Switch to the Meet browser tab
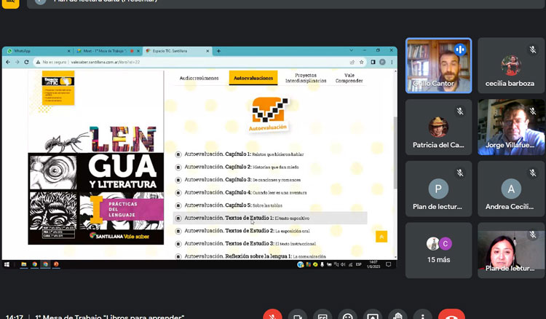This screenshot has height=319, width=546. pos(108,51)
